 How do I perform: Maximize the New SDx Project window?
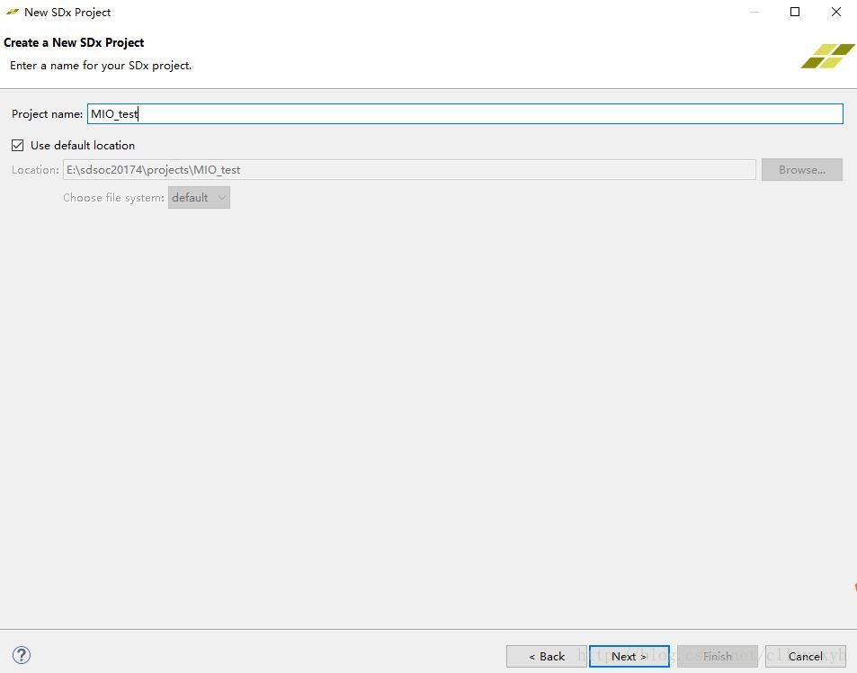tap(795, 12)
